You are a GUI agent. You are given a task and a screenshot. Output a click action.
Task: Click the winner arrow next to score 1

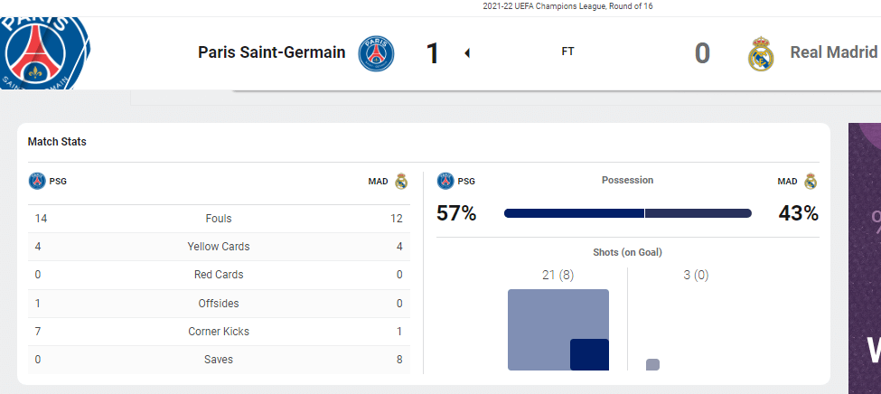tap(467, 53)
